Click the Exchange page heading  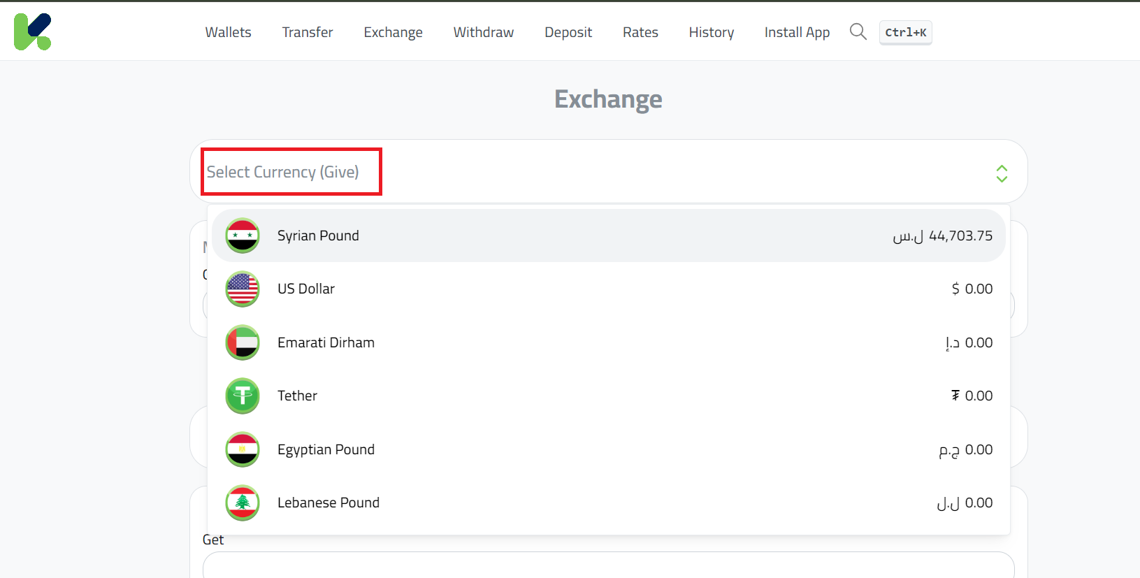tap(608, 99)
